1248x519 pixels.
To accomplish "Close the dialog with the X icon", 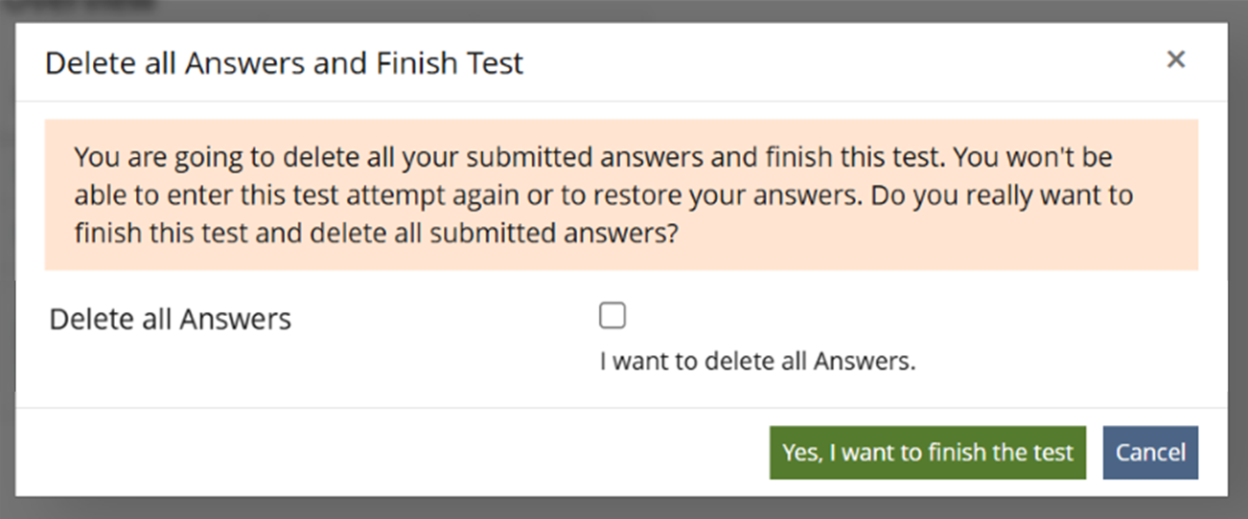I will point(1175,59).
